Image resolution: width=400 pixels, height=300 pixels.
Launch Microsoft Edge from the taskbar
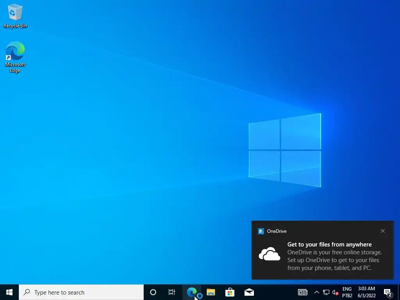click(x=191, y=292)
